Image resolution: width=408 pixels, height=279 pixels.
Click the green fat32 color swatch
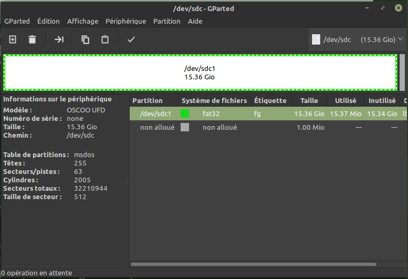185,113
